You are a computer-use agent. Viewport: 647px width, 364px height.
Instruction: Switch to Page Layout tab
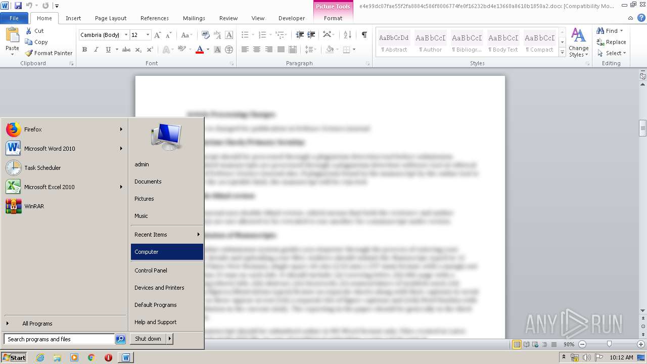coord(111,18)
